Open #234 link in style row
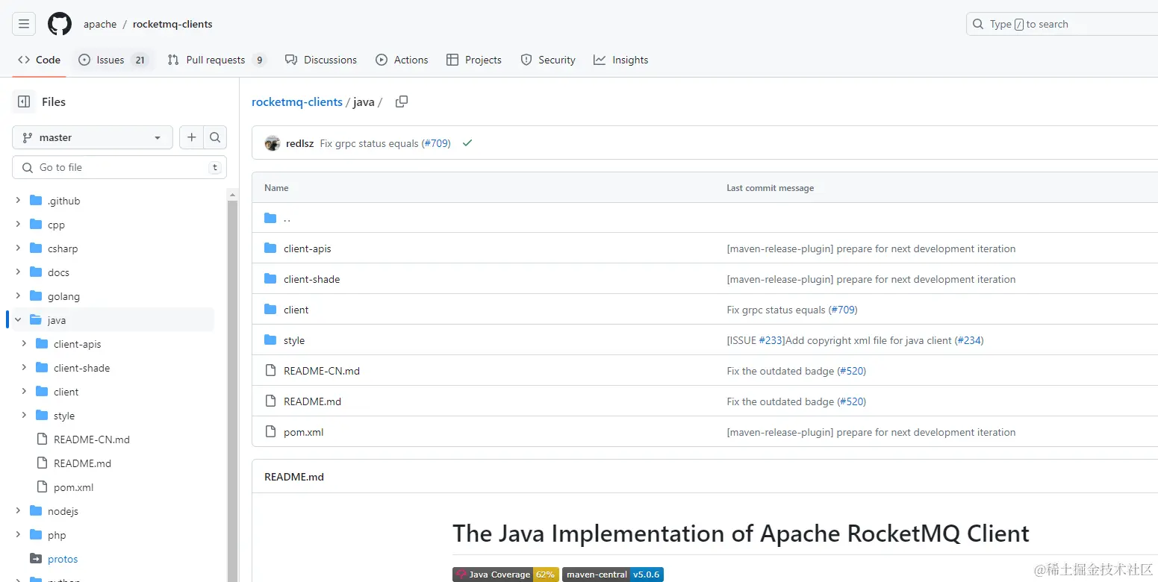1158x582 pixels. click(x=969, y=340)
